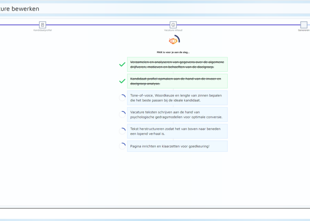Click the loading spinner next to Tone-of-voice step

(x=122, y=98)
